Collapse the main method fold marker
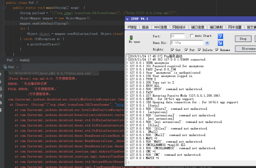Screen dimensions: 256x168 (x=4, y=7)
